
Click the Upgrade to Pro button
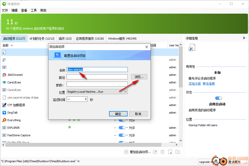point(208,162)
